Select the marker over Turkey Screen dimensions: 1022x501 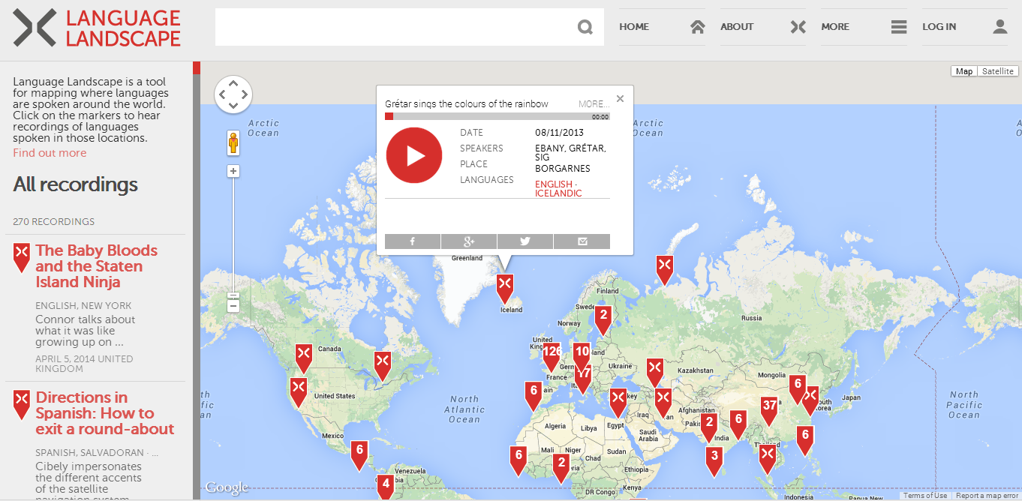pyautogui.click(x=618, y=401)
